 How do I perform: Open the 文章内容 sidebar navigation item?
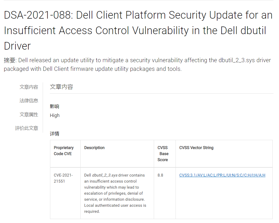tap(29, 87)
